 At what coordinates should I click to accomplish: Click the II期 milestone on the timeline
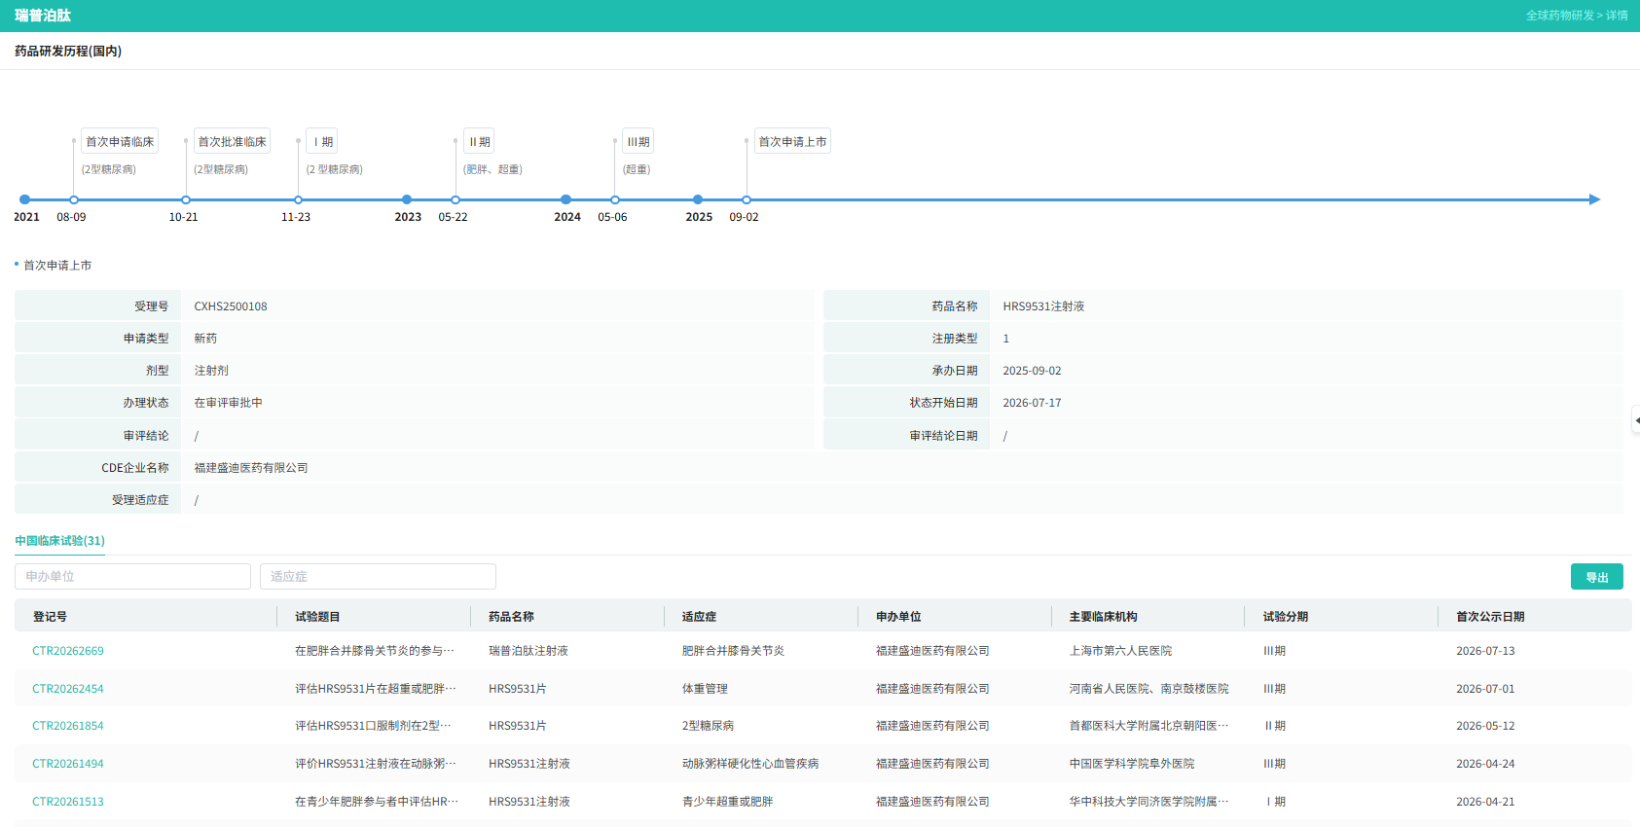[479, 142]
